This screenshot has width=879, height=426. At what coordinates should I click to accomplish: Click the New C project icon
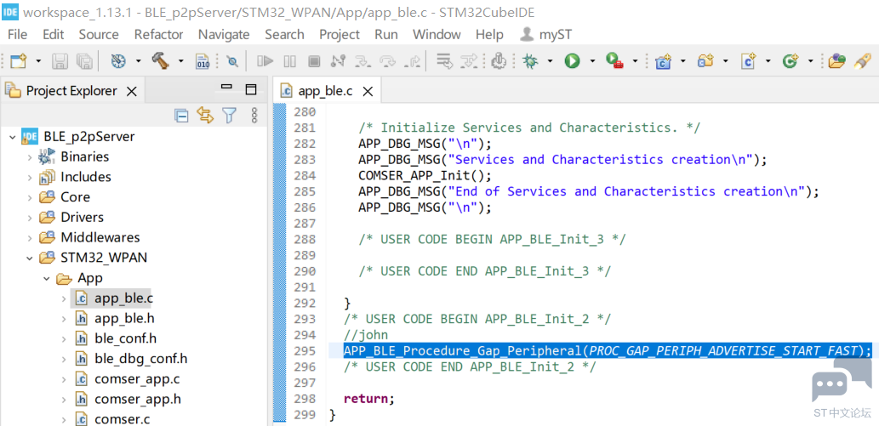(x=663, y=61)
